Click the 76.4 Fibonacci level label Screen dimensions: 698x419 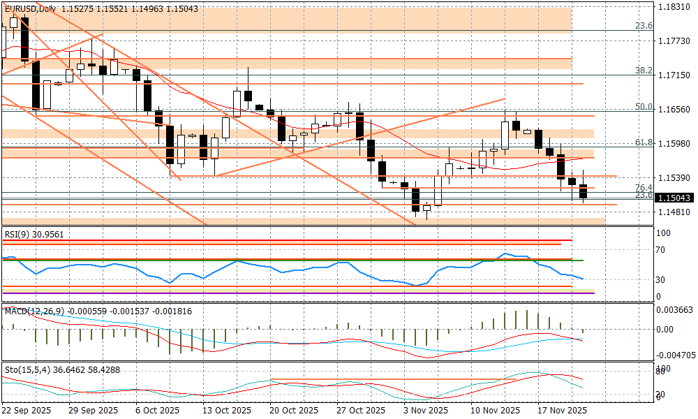click(x=643, y=188)
